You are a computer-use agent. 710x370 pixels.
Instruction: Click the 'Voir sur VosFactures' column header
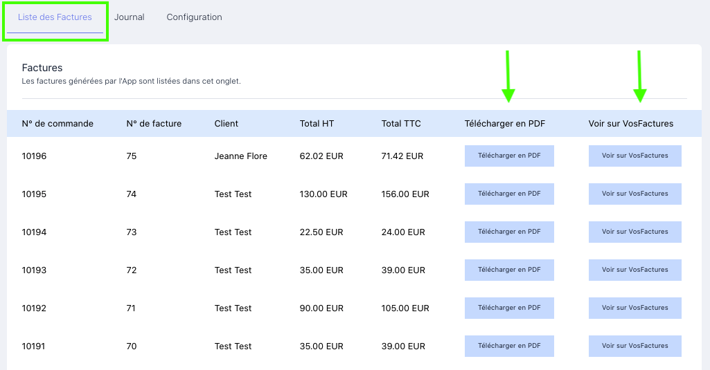[631, 124]
